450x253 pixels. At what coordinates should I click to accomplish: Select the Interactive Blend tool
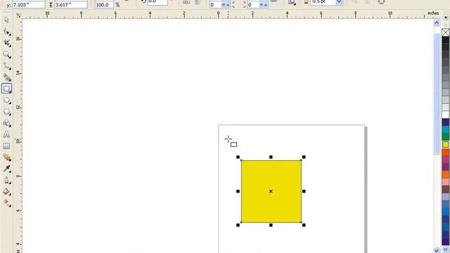coord(6,157)
